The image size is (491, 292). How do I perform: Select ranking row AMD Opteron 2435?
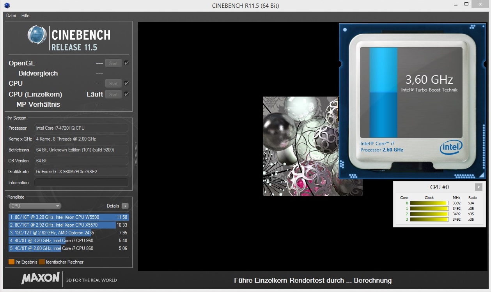pyautogui.click(x=69, y=233)
